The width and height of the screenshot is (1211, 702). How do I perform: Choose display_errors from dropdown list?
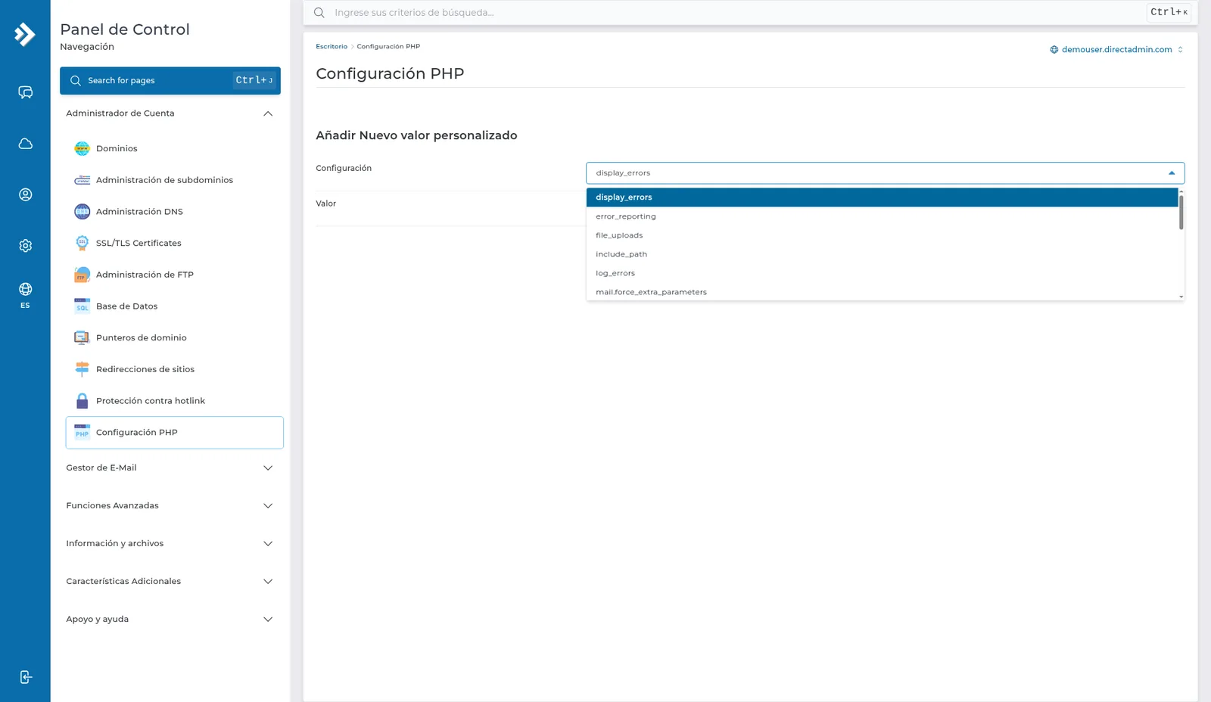882,197
